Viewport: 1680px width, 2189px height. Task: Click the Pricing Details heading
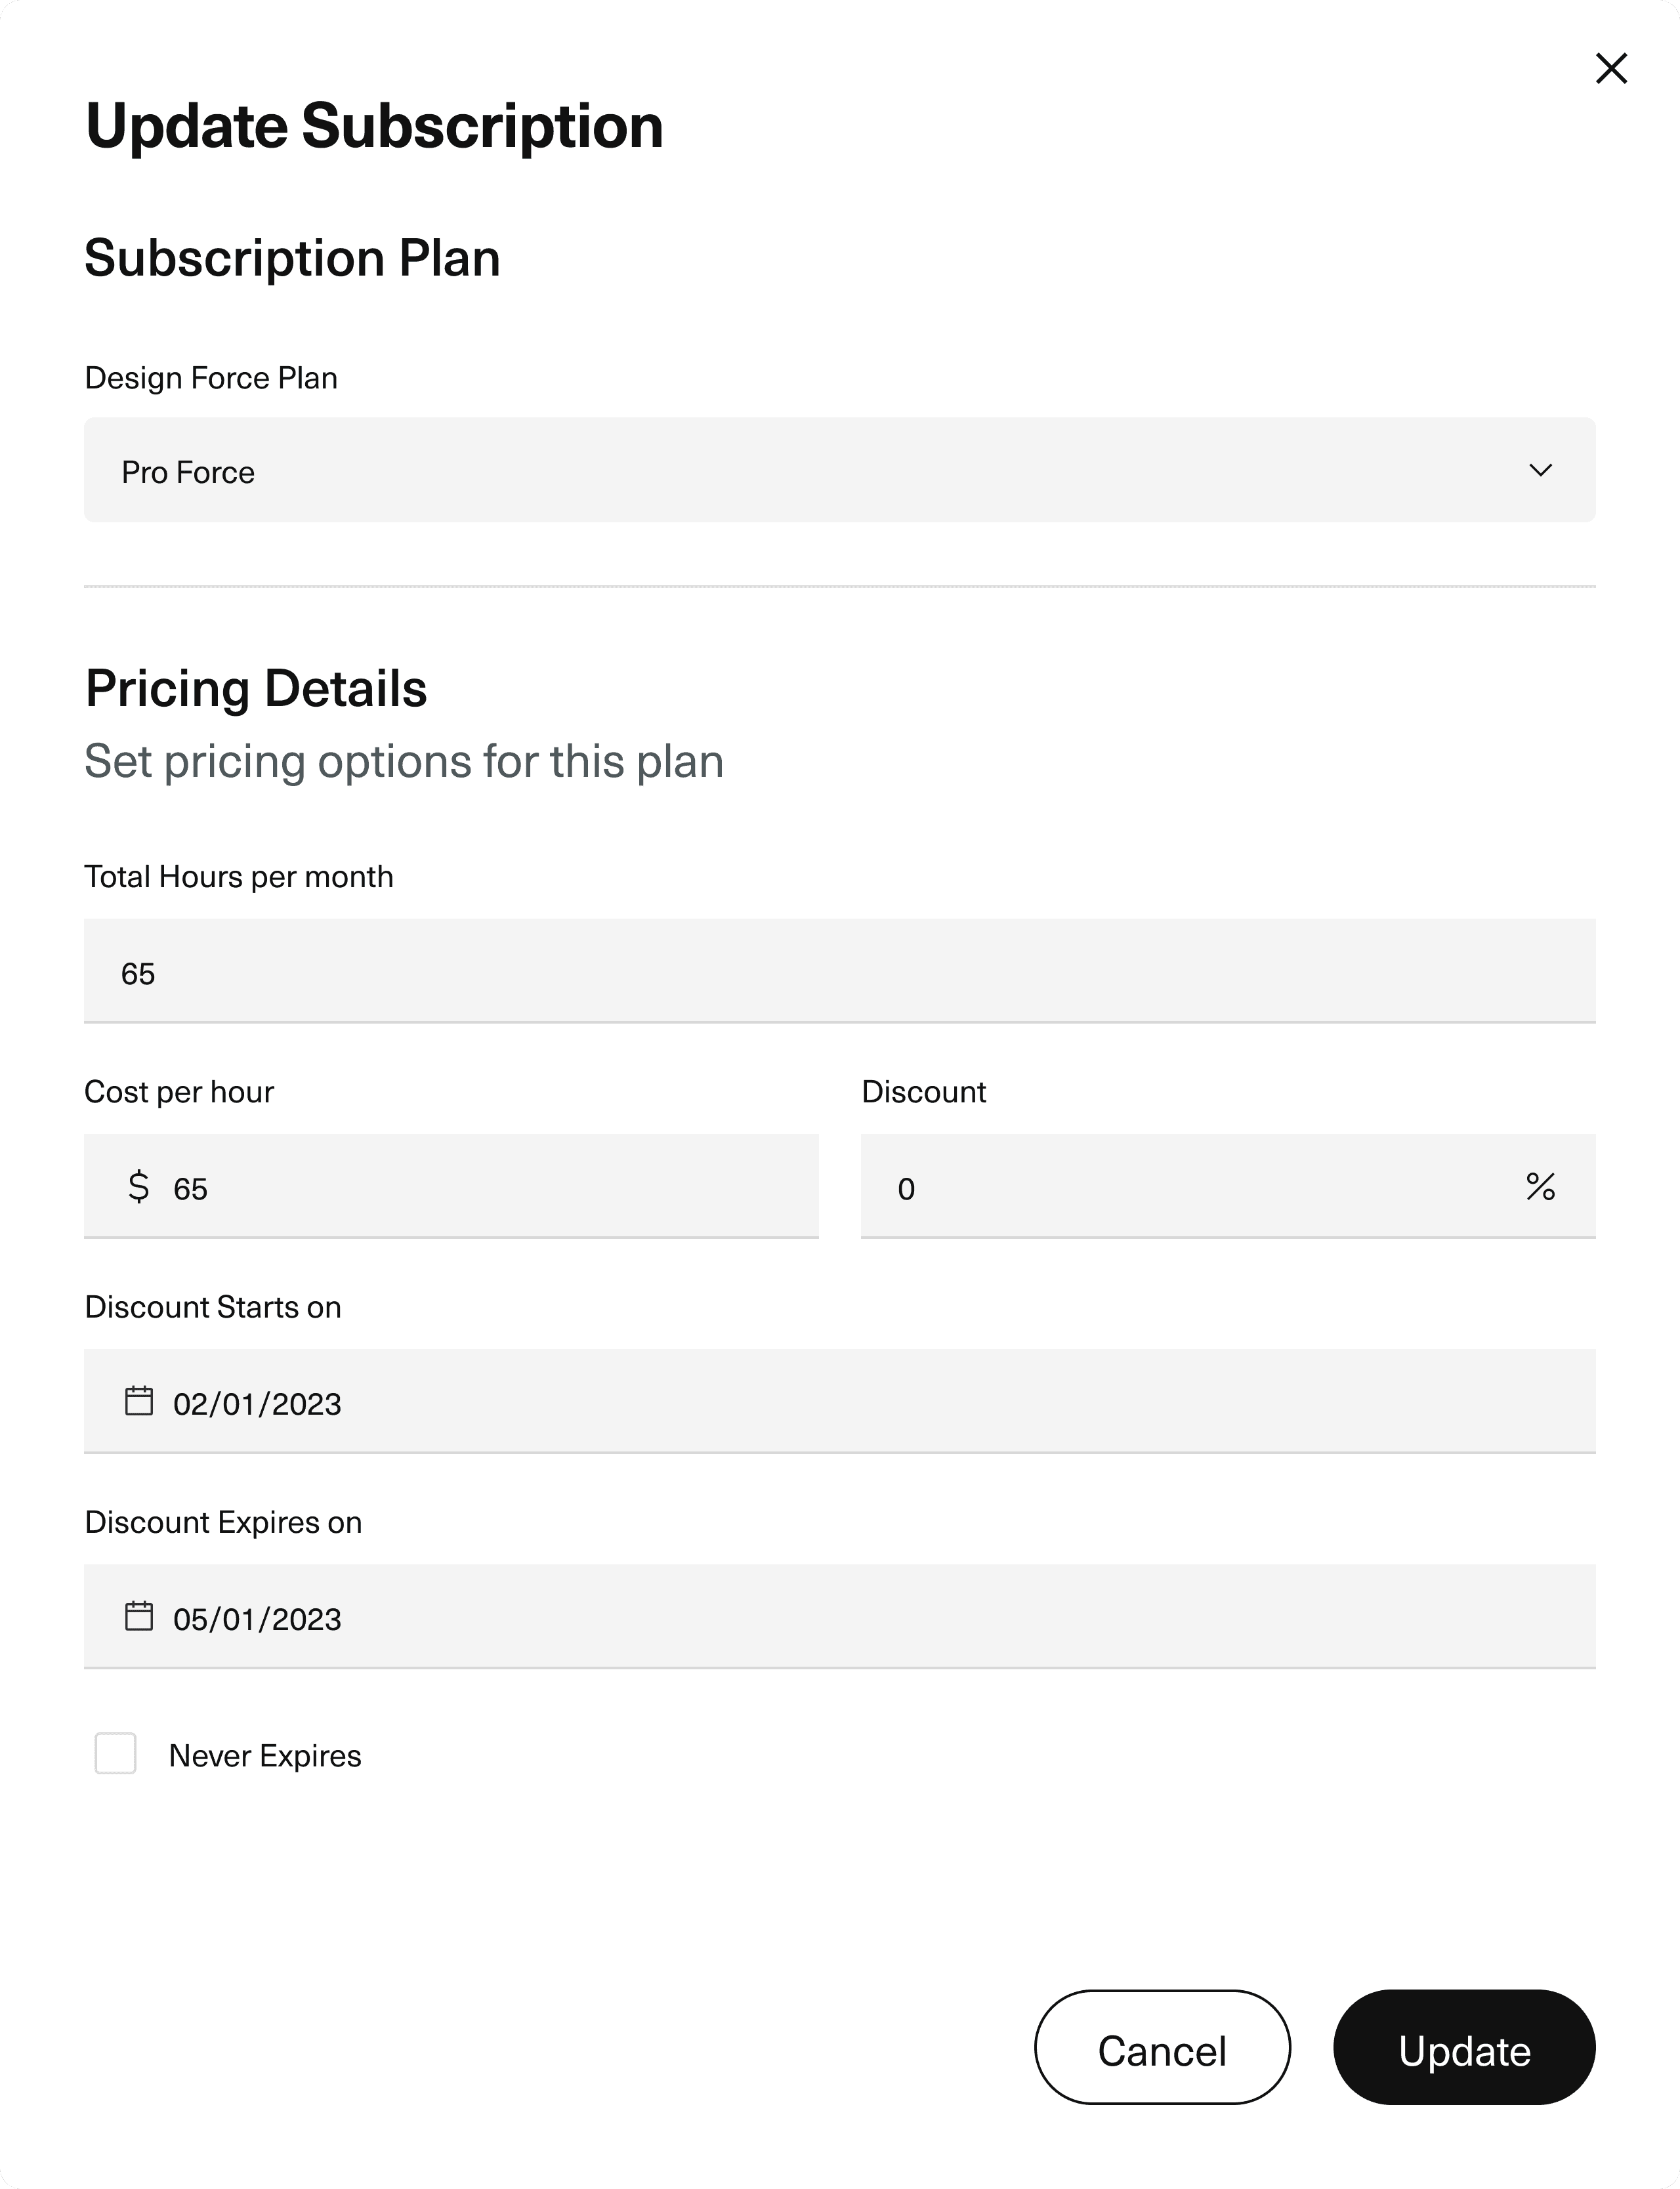[256, 689]
